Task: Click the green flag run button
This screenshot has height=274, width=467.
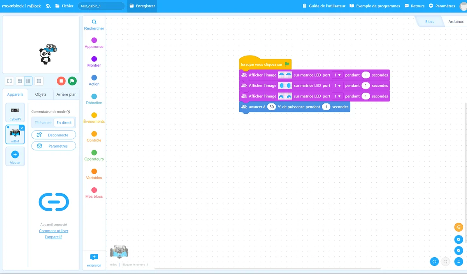Action: (72, 81)
